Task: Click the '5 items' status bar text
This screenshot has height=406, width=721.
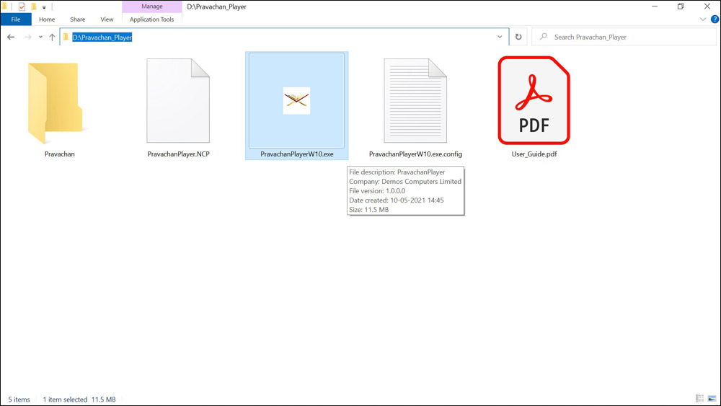Action: (x=19, y=400)
